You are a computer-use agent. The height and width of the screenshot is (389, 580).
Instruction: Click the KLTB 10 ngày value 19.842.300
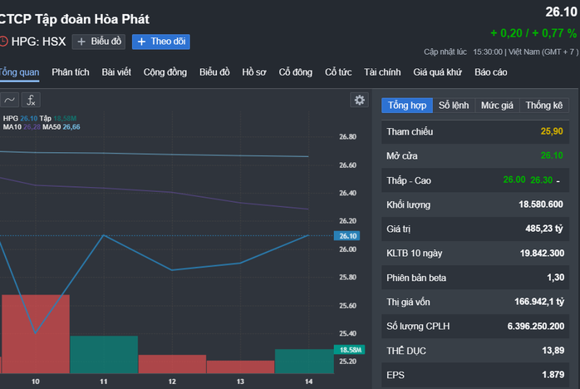coord(542,254)
